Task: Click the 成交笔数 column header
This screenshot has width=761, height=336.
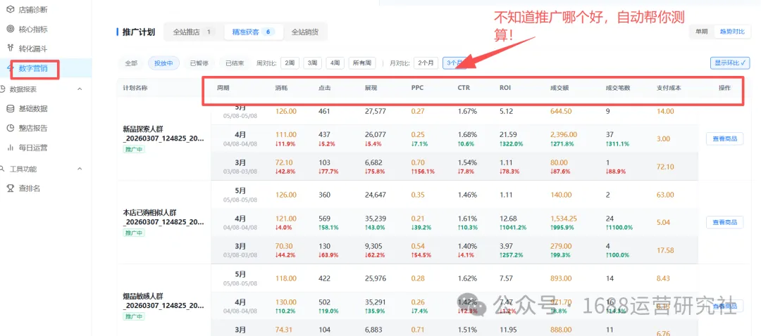Action: pyautogui.click(x=618, y=88)
